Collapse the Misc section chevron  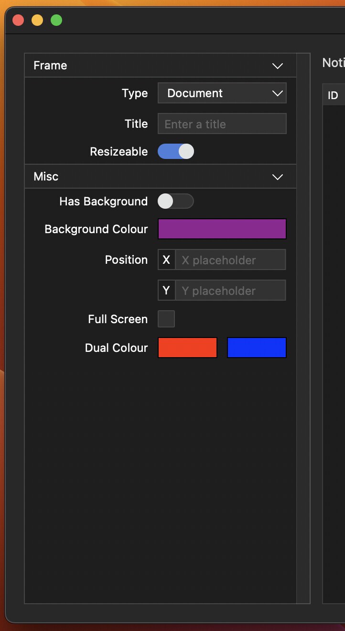click(278, 177)
